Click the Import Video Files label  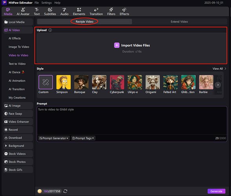[x=136, y=45]
